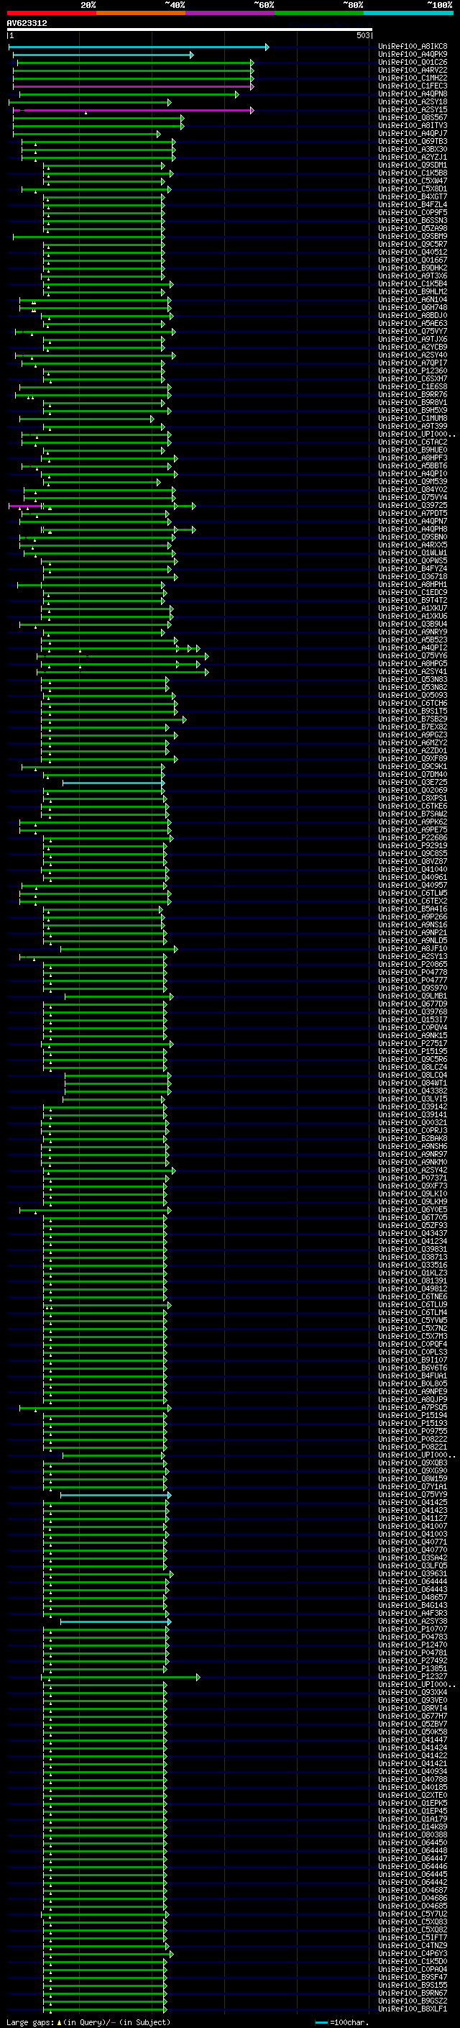This screenshot has width=460, height=2028.
Task: Select the UniRef100_A3BX30 label
Action: point(413,149)
